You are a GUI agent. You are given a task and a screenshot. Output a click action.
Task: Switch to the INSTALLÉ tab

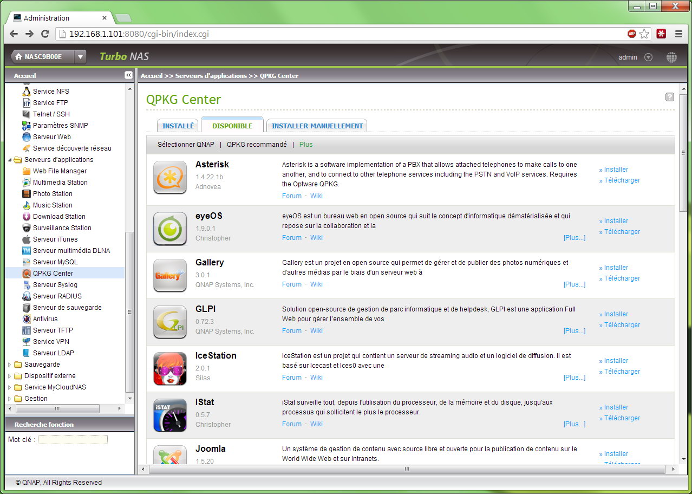pyautogui.click(x=178, y=126)
